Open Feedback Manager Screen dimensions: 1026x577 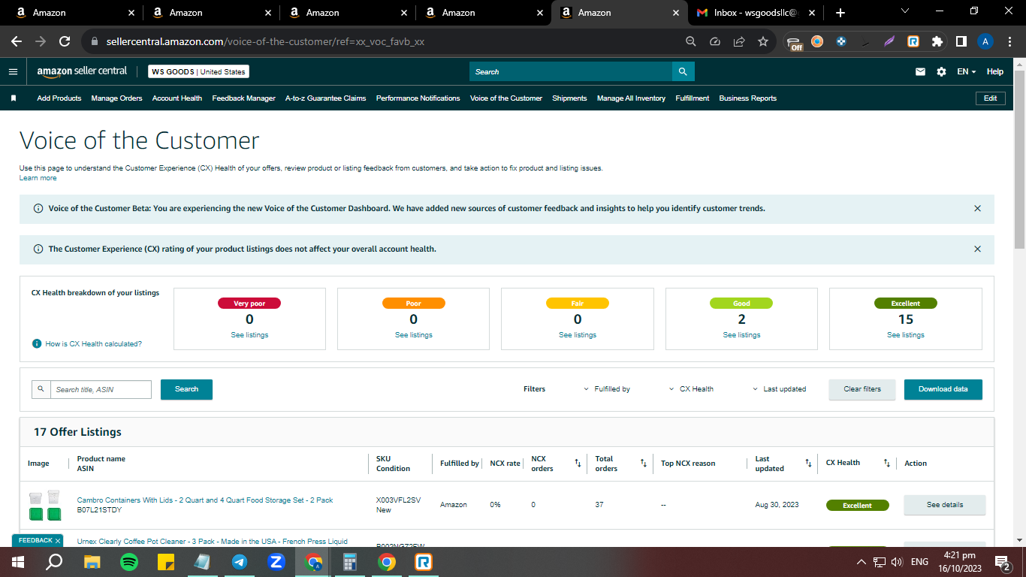click(243, 98)
